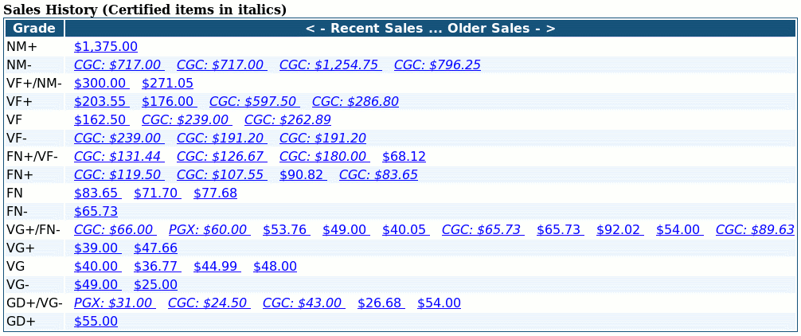
Task: Open the $90.82 sale link
Action: pyautogui.click(x=303, y=175)
